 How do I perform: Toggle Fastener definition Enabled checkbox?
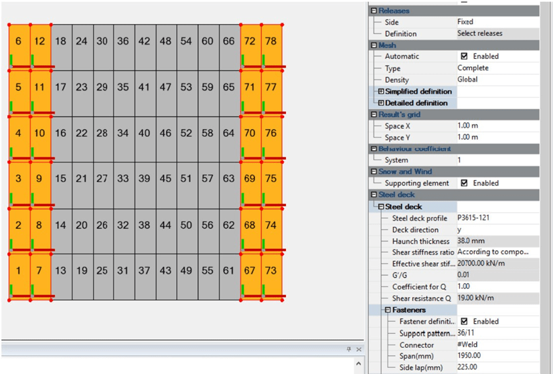tap(464, 321)
